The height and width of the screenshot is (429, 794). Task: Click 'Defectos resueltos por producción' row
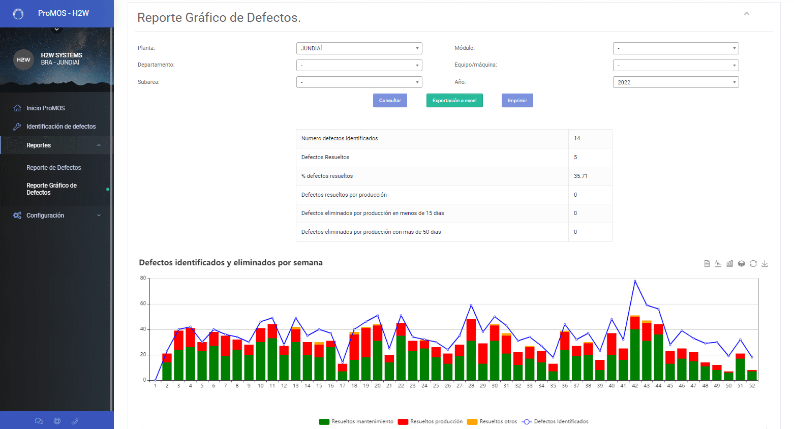454,195
